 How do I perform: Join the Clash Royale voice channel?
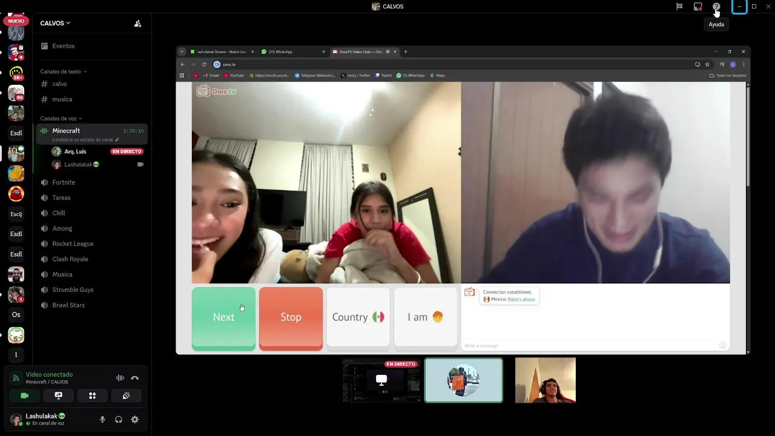91,259
